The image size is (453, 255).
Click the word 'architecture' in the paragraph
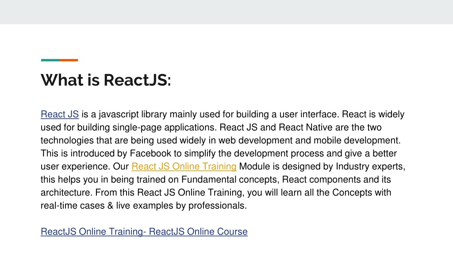[x=66, y=193]
